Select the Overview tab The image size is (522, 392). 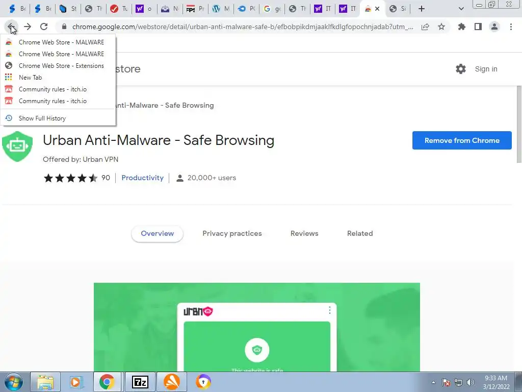(157, 233)
